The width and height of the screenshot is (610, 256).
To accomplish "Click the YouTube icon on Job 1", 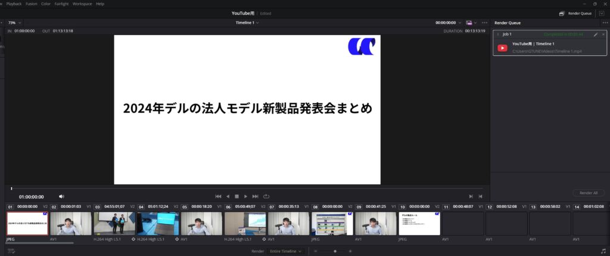I will coord(503,48).
